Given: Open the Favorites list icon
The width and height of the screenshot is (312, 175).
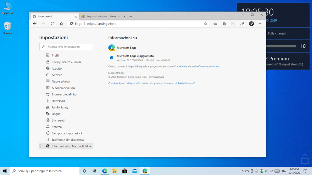Looking at the screenshot, I should [215, 24].
